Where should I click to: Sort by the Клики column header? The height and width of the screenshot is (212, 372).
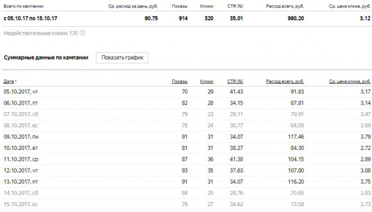click(207, 81)
